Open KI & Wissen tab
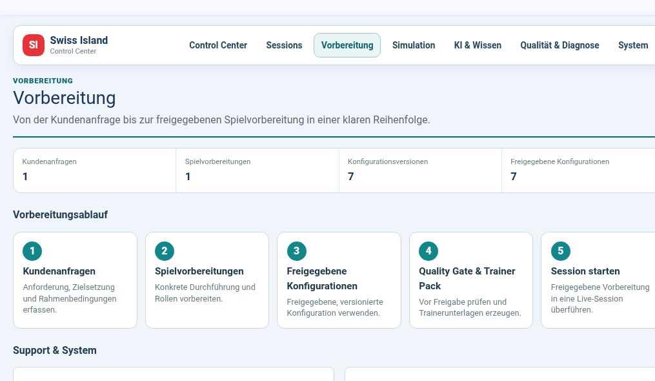The image size is (655, 381). (x=478, y=45)
